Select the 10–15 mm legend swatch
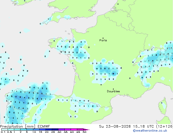 click(36, 129)
